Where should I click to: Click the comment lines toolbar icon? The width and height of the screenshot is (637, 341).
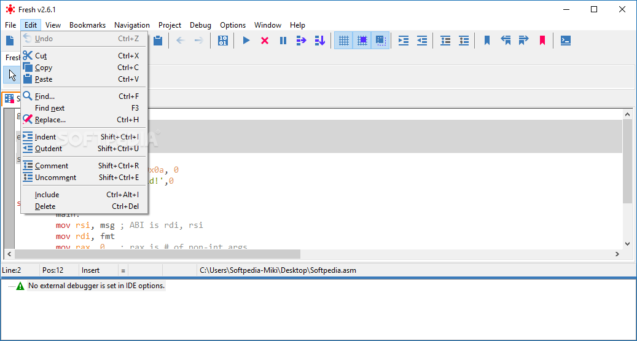[446, 40]
